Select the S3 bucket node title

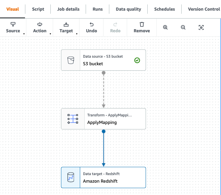click(x=93, y=64)
